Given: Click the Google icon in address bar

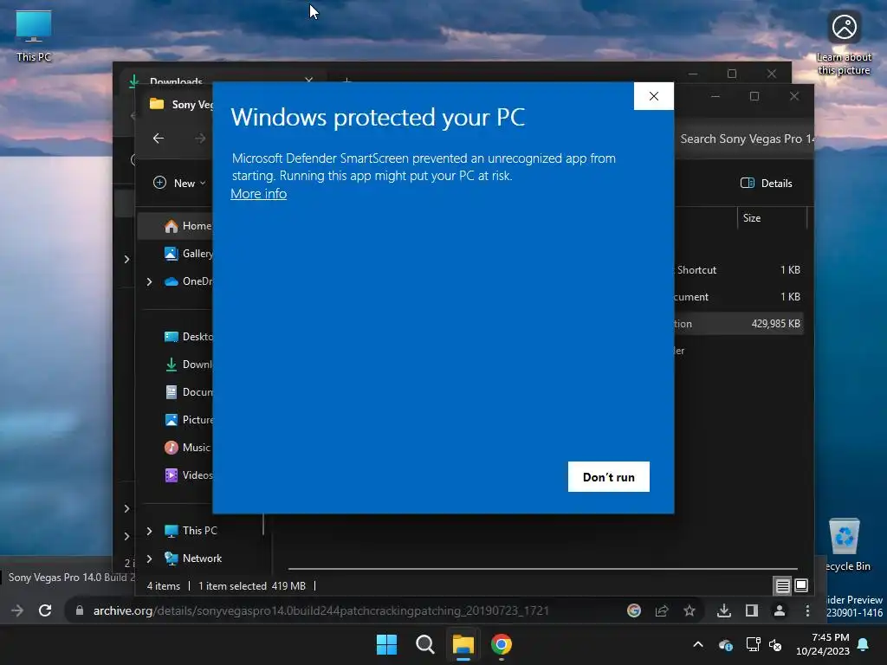Looking at the screenshot, I should tap(634, 610).
